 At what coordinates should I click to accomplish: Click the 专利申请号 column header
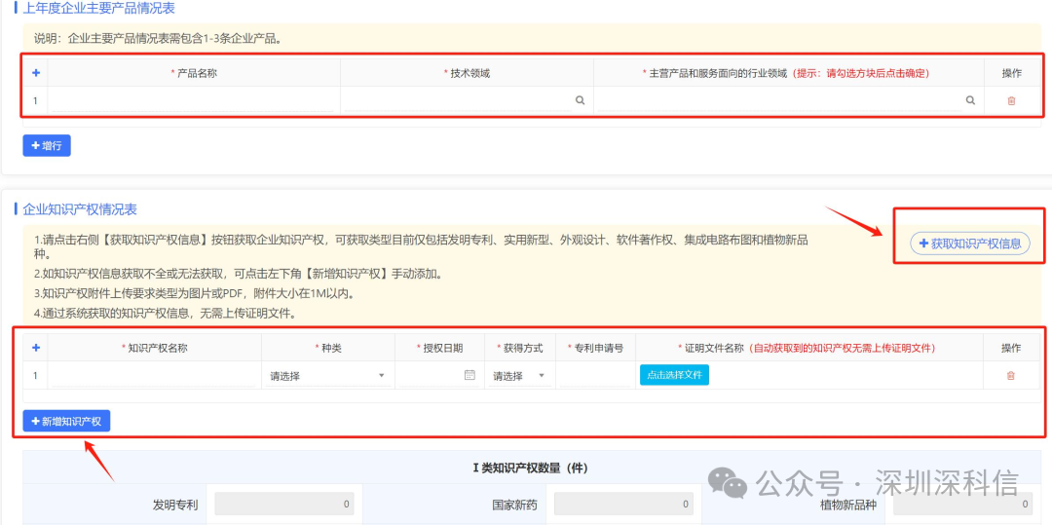click(595, 348)
